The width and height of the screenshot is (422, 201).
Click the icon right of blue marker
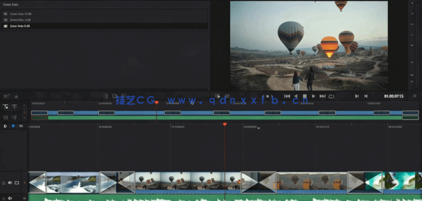pyautogui.click(x=21, y=126)
